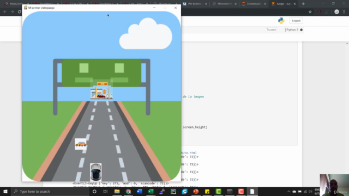Open the green Camtasia taskbar icon
The height and width of the screenshot is (196, 349).
[x=218, y=191]
